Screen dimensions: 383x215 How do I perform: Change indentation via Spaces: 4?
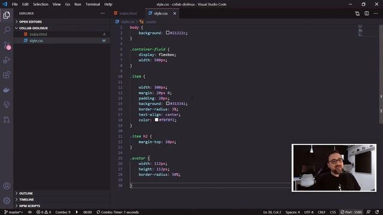pyautogui.click(x=293, y=212)
